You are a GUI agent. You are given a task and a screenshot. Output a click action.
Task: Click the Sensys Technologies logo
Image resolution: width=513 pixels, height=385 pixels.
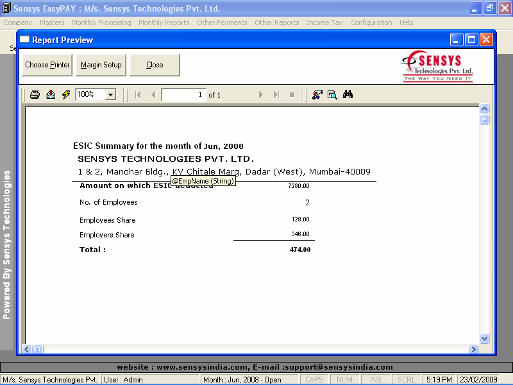(x=437, y=66)
